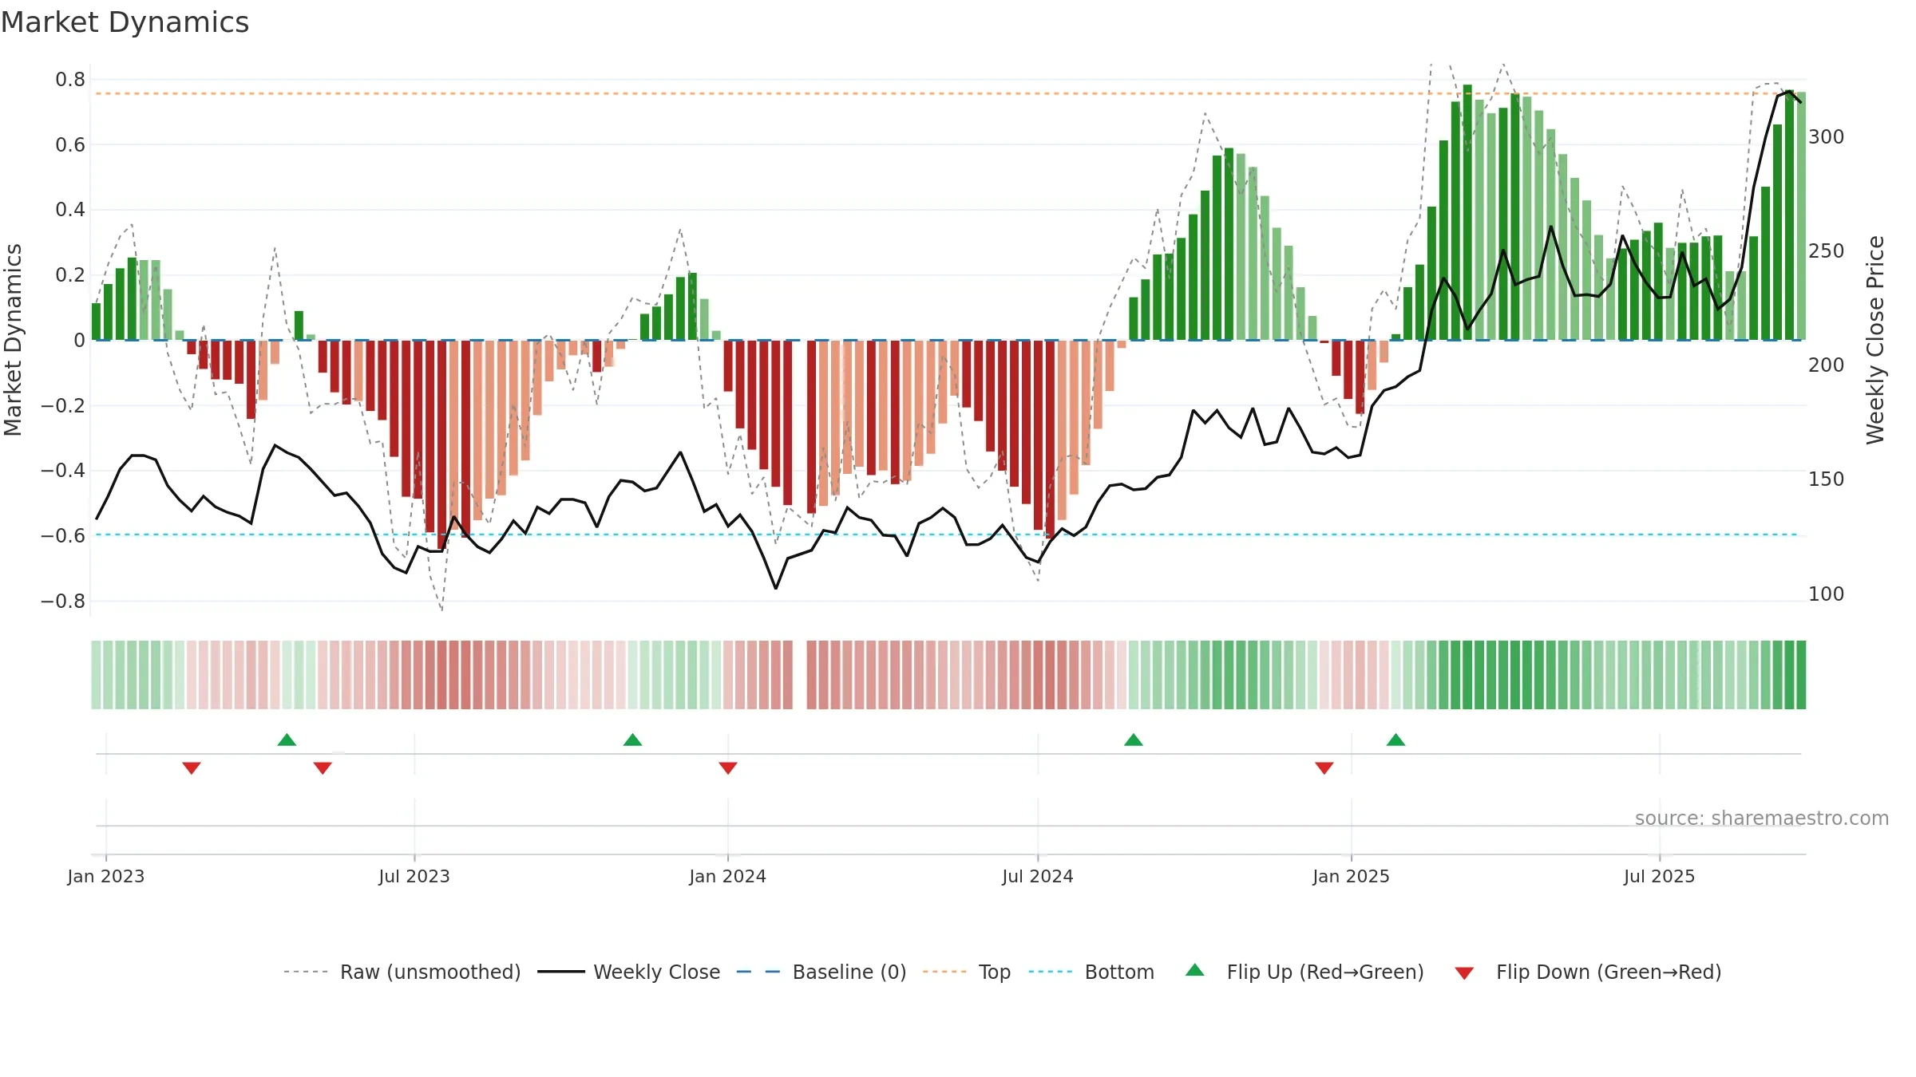Toggle the Bottom legend entry
The image size is (1916, 1077).
click(x=1091, y=972)
